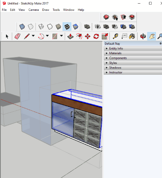Switch to Shaded With Textures style
Viewport: 162px width, 178px height.
point(67,27)
